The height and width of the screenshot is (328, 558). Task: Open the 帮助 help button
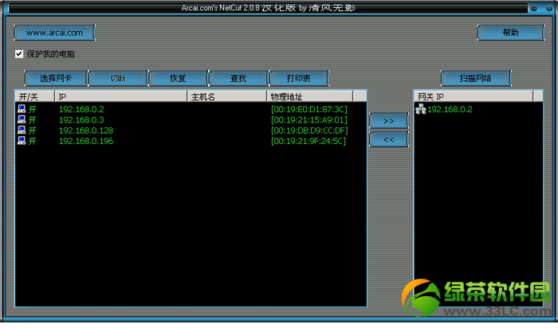click(x=511, y=33)
